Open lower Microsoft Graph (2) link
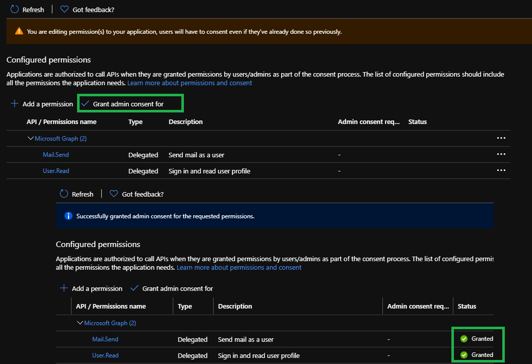Image resolution: width=532 pixels, height=364 pixels. (110, 323)
